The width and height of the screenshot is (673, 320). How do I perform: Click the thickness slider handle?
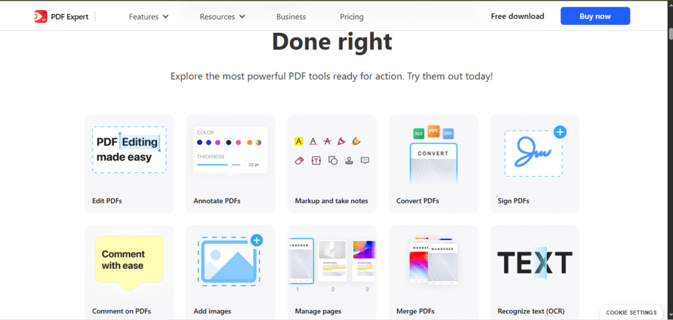point(230,165)
